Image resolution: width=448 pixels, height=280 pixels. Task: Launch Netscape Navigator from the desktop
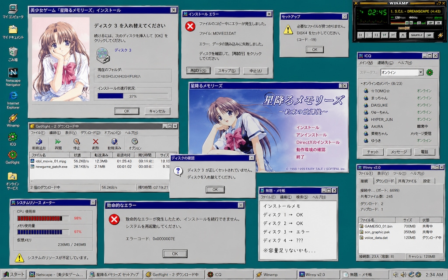[x=13, y=73]
